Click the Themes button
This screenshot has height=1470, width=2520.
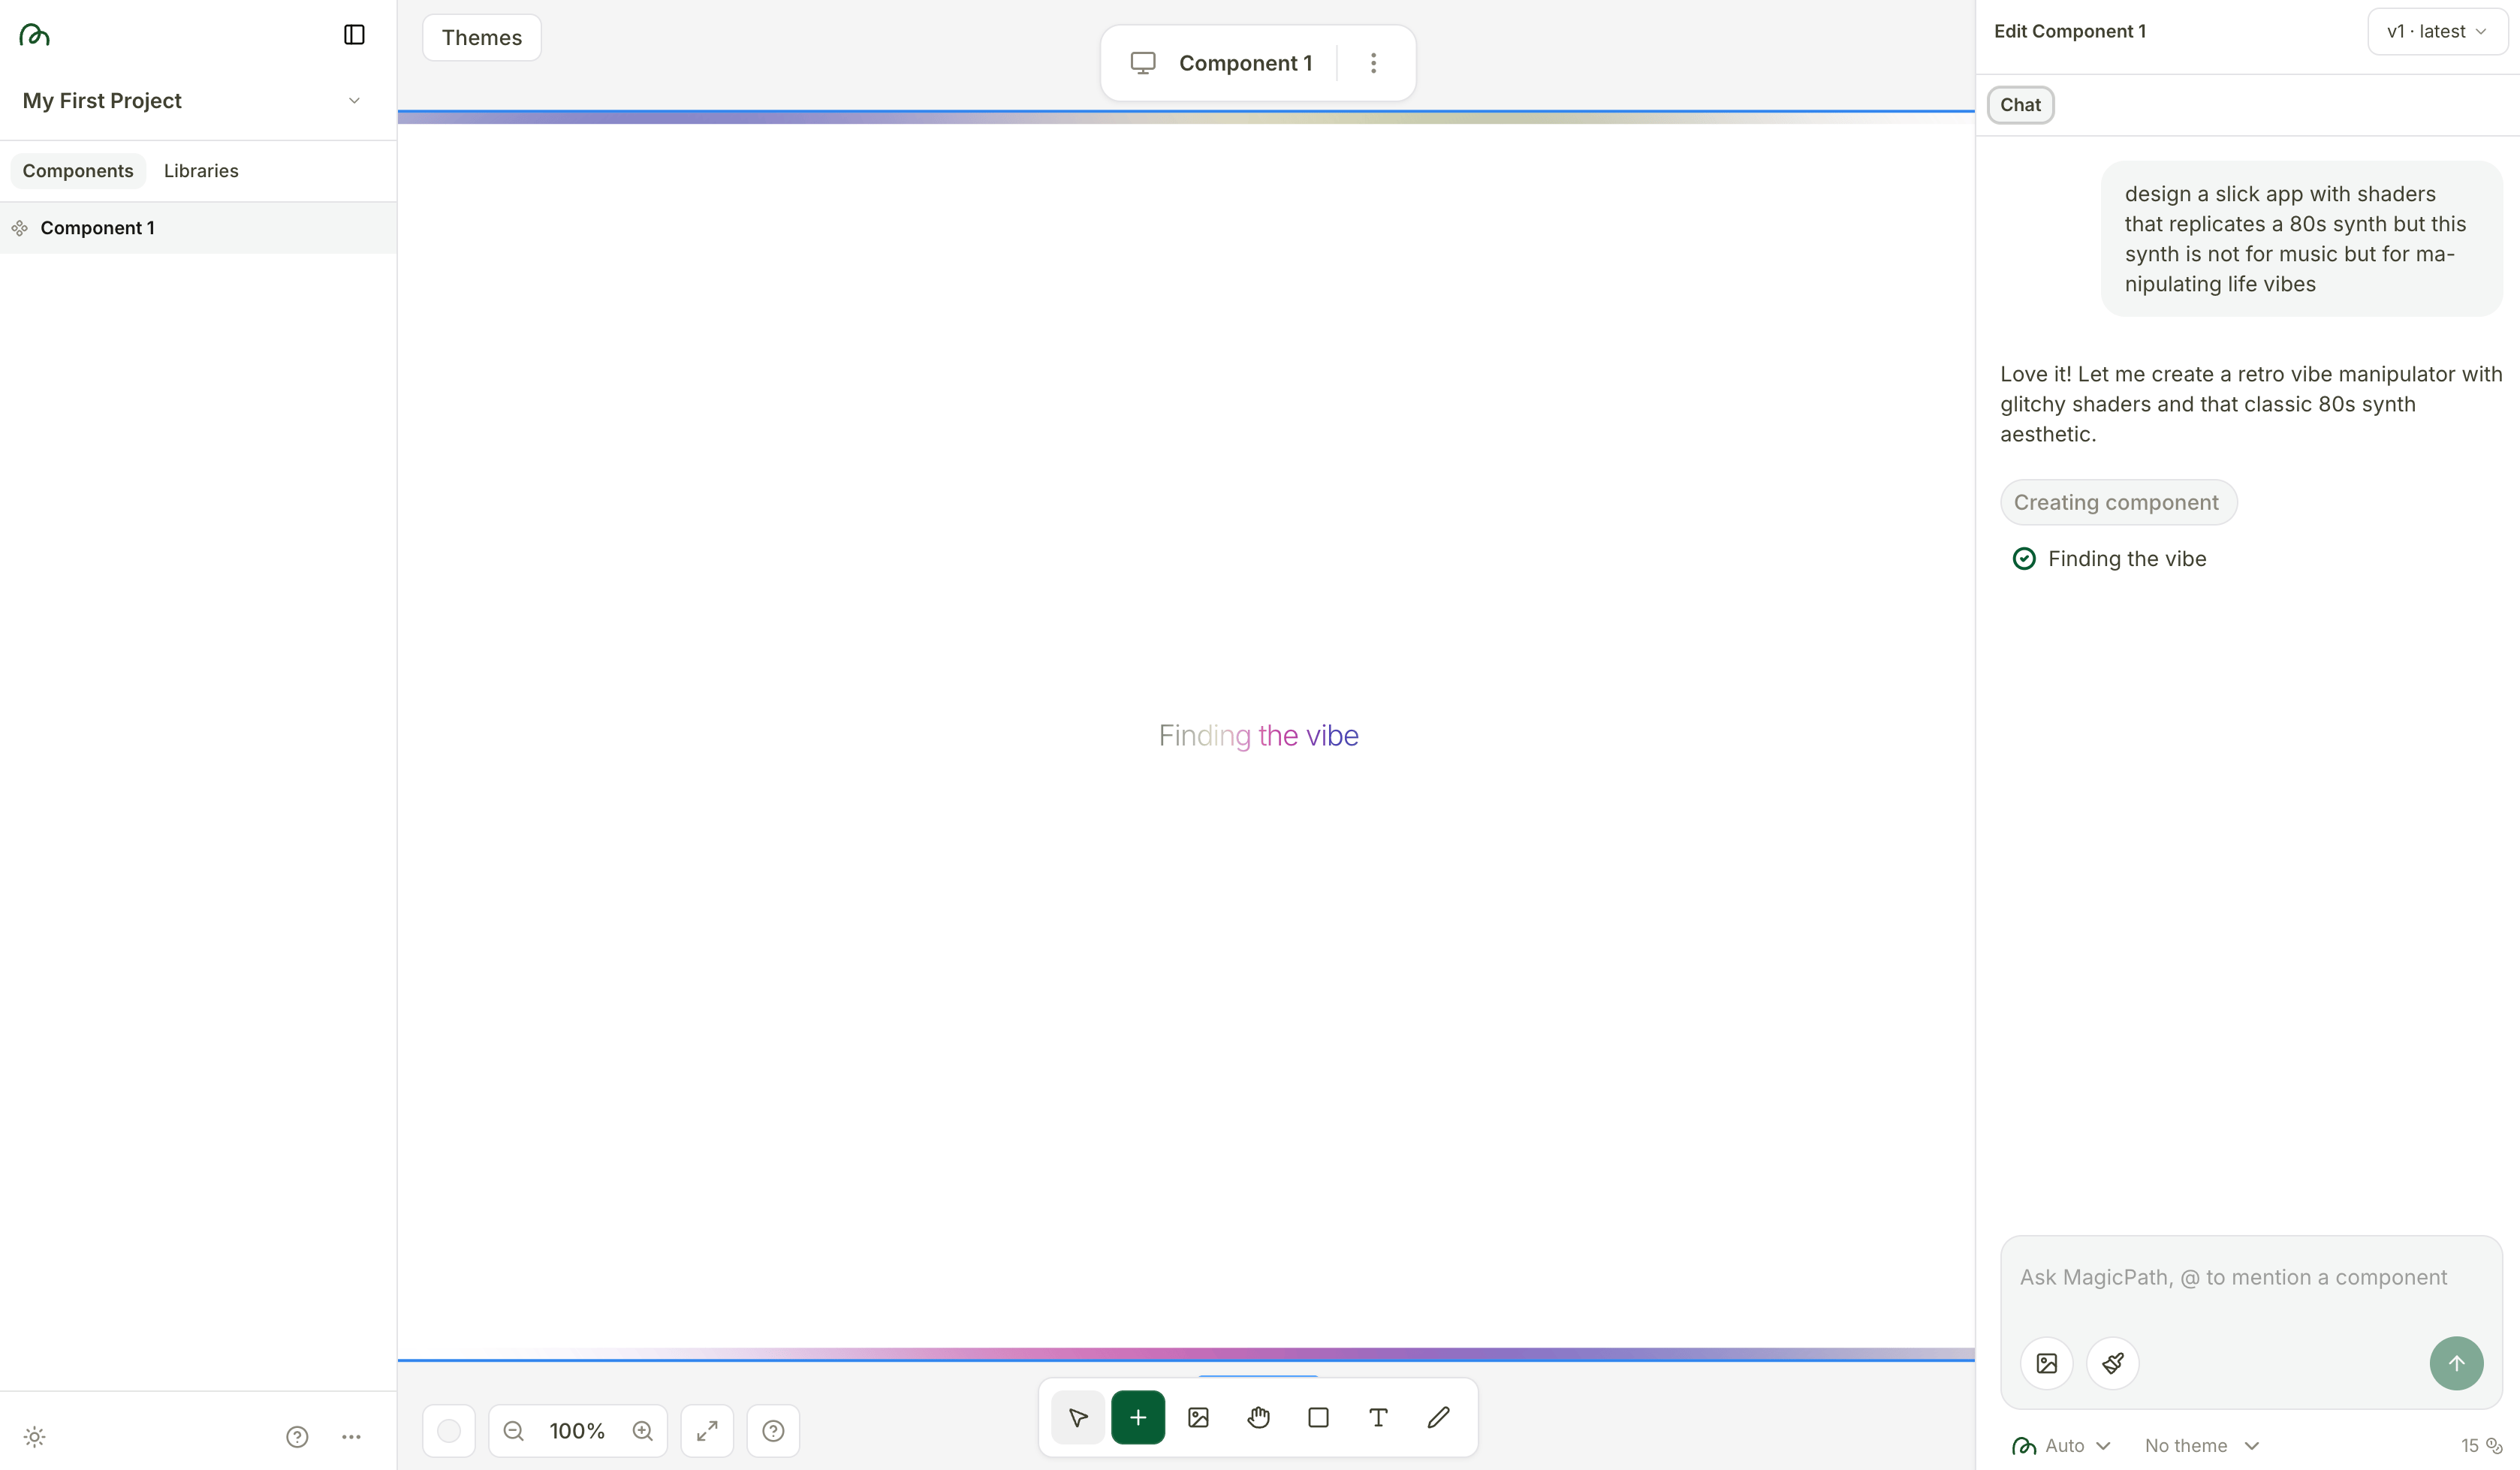481,38
